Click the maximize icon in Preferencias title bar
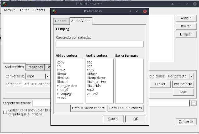 [x=137, y=11]
